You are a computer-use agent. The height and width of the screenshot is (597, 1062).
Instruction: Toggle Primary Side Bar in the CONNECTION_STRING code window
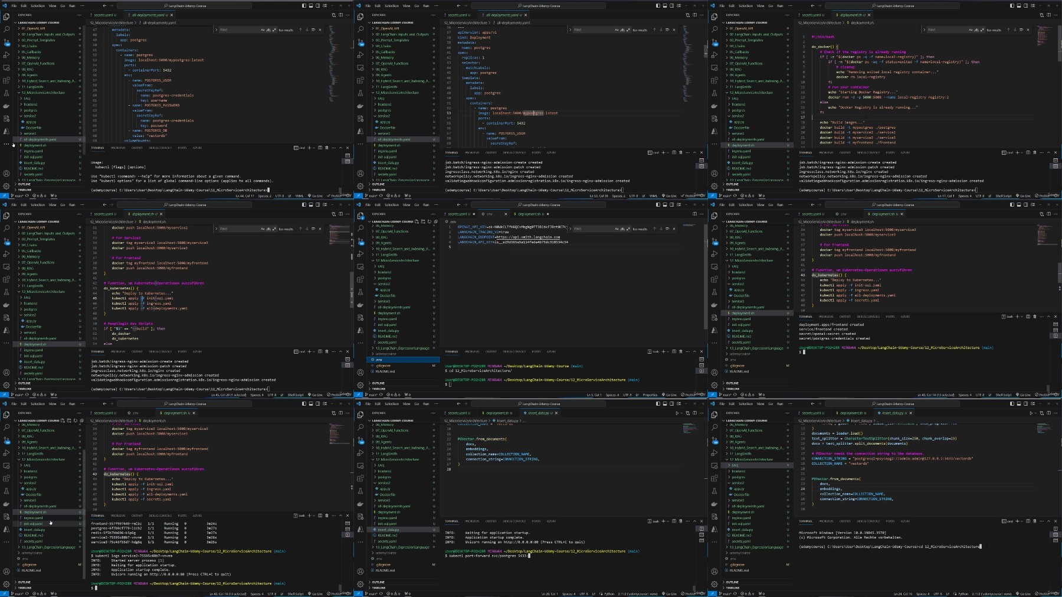[x=1012, y=404]
